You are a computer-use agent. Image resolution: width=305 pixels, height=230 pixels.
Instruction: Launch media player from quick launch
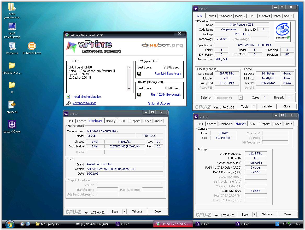(22, 224)
